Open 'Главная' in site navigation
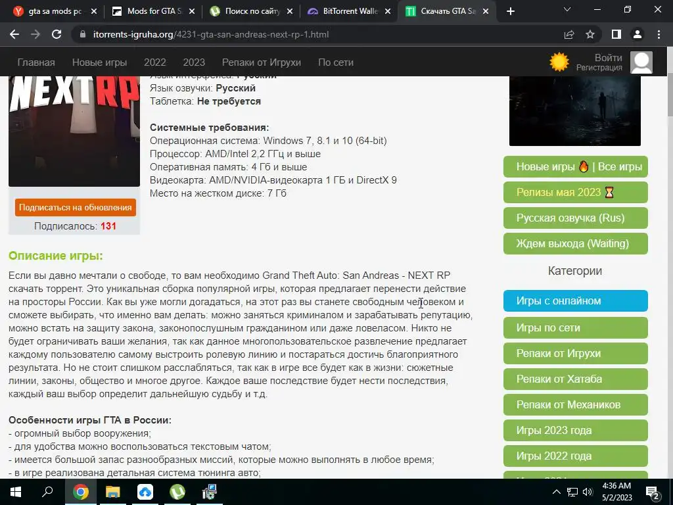 tap(36, 62)
